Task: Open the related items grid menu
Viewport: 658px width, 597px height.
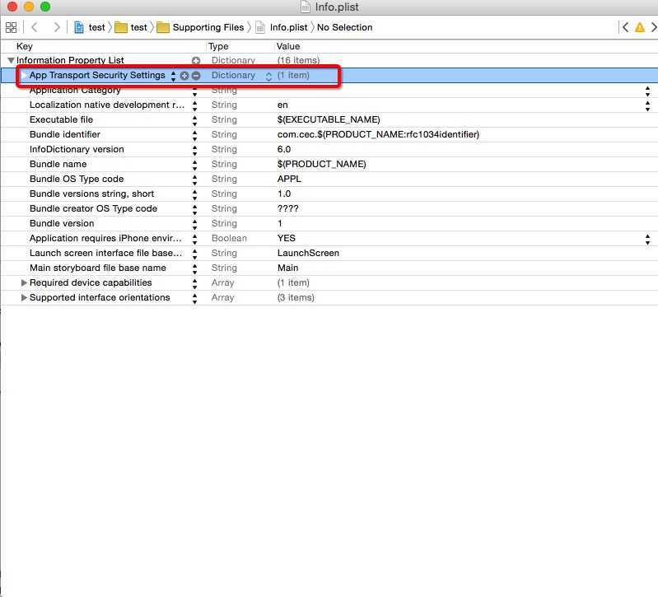Action: (12, 27)
